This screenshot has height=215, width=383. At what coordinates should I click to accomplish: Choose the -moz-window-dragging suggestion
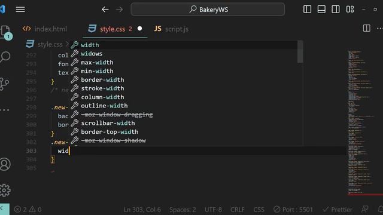(x=184, y=114)
